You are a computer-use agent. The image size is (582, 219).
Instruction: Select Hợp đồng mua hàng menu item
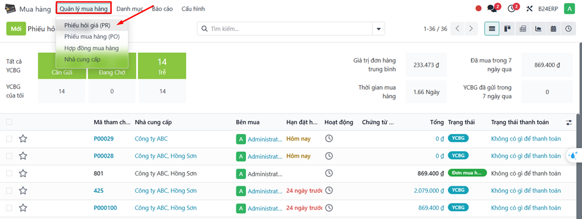(92, 48)
